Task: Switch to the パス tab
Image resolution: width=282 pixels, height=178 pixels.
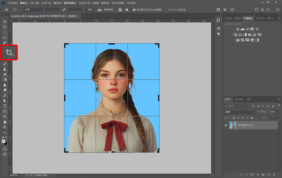Action: pyautogui.click(x=249, y=99)
